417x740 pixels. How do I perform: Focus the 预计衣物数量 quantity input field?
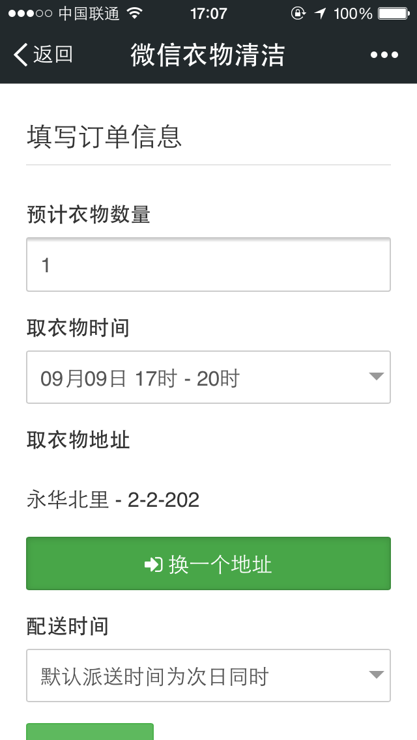pyautogui.click(x=208, y=264)
